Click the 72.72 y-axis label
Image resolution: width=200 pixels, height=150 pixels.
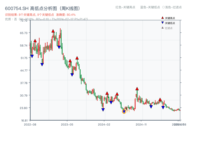24,20
